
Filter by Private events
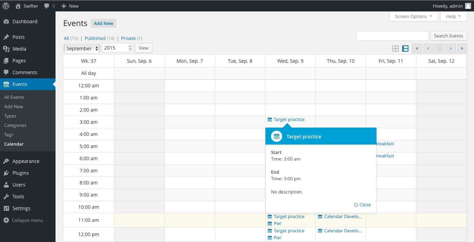[x=128, y=38]
